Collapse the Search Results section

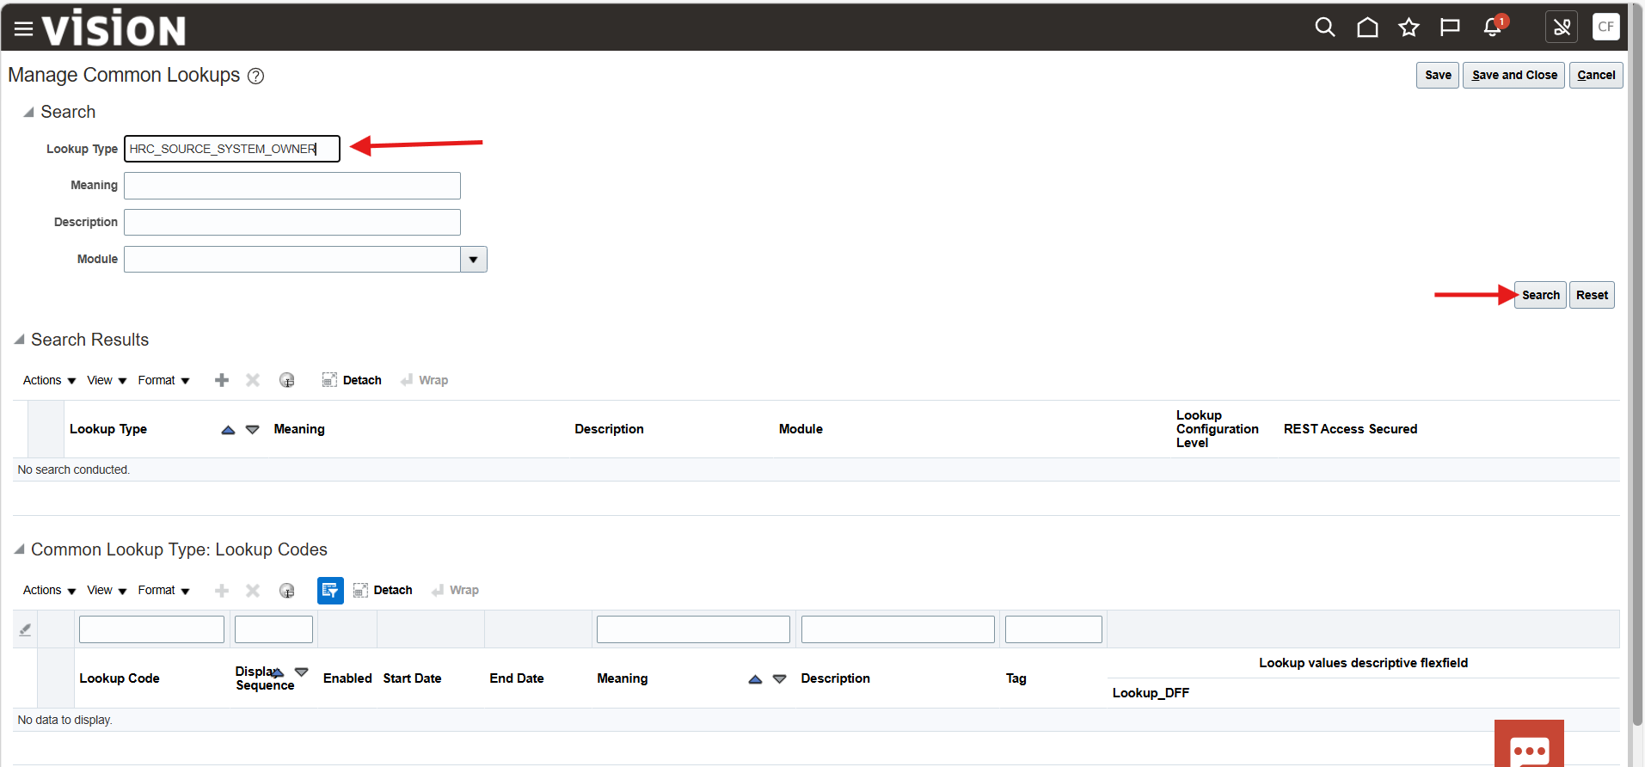(x=19, y=340)
